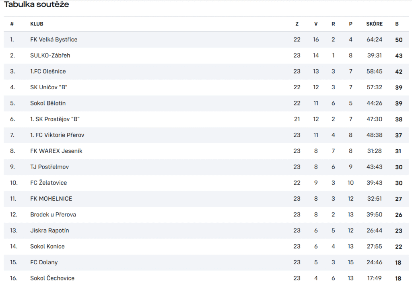412x284 pixels.
Task: Click the B points column header
Action: (x=397, y=24)
